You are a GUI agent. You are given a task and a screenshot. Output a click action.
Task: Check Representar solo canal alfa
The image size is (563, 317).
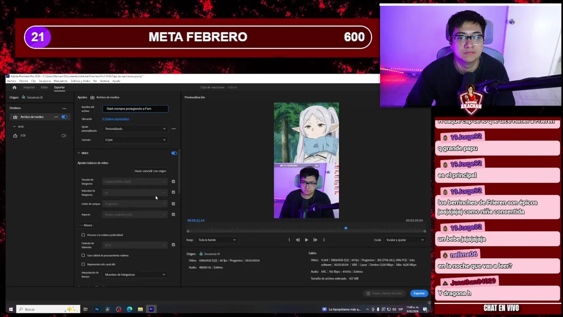pyautogui.click(x=83, y=264)
